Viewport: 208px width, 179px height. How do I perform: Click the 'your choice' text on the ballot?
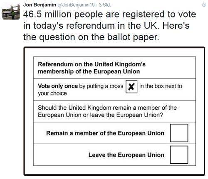point(52,93)
